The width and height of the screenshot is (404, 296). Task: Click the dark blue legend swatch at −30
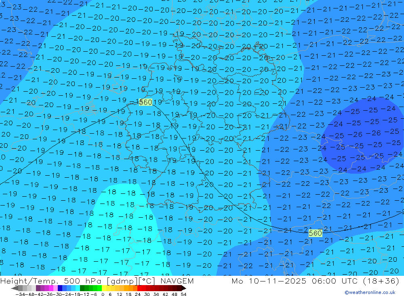[x=60, y=288]
